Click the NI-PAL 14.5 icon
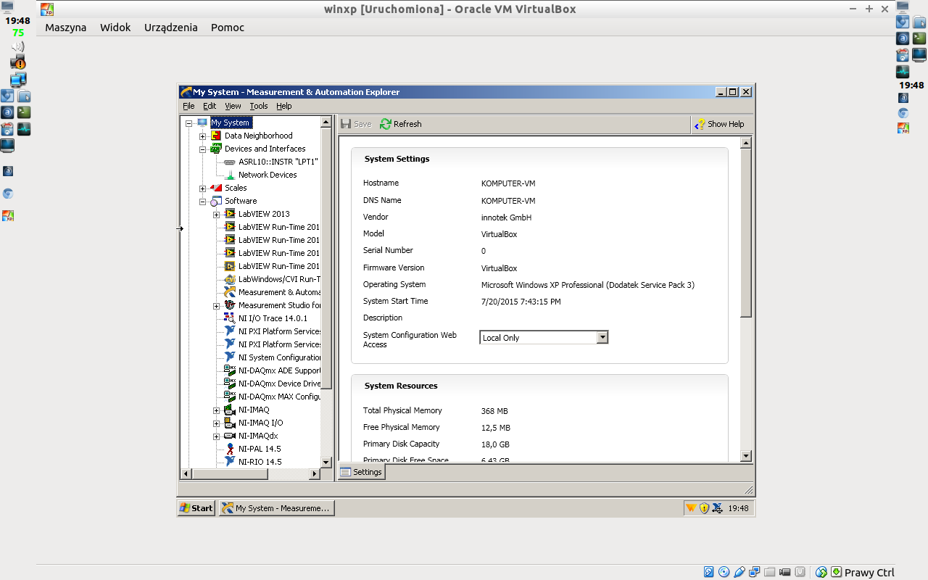The image size is (928, 580). 230,449
